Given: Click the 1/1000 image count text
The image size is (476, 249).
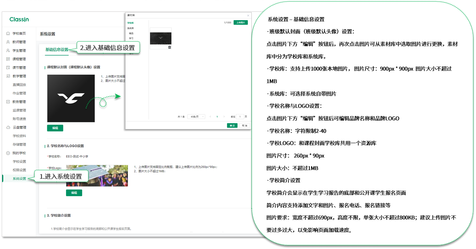Looking at the screenshot, I should (227, 22).
